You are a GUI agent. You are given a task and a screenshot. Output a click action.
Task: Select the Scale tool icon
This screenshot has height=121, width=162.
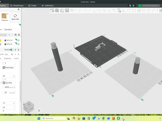[x=89, y=10]
